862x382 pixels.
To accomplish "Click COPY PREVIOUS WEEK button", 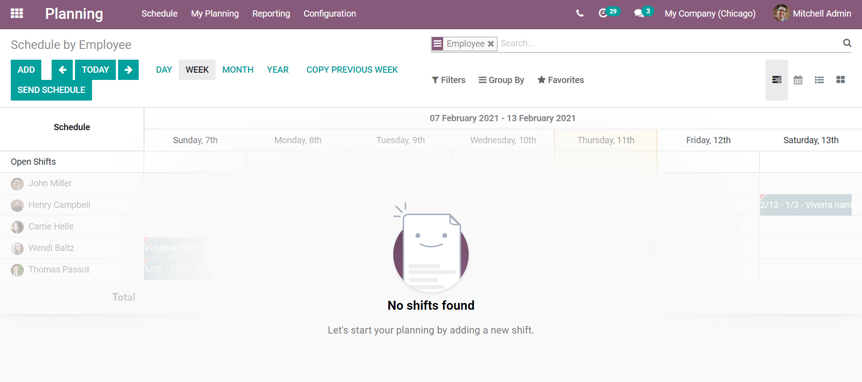I will pos(352,70).
